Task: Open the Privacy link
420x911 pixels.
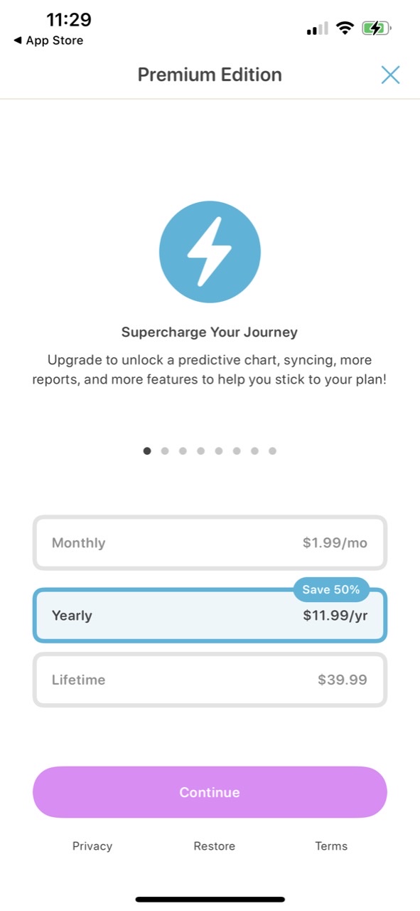Action: click(92, 846)
